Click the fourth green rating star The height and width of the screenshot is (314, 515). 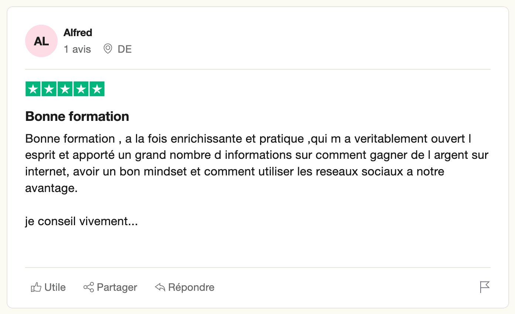(x=81, y=89)
